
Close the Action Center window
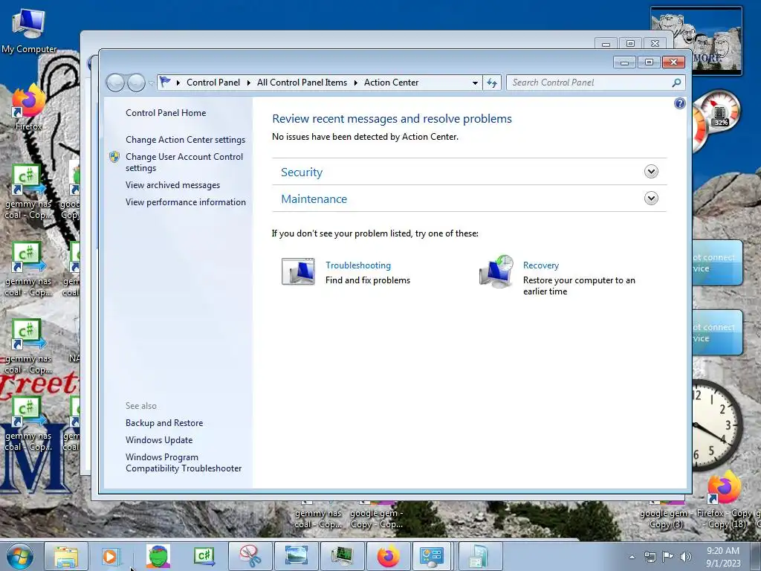[x=673, y=62]
